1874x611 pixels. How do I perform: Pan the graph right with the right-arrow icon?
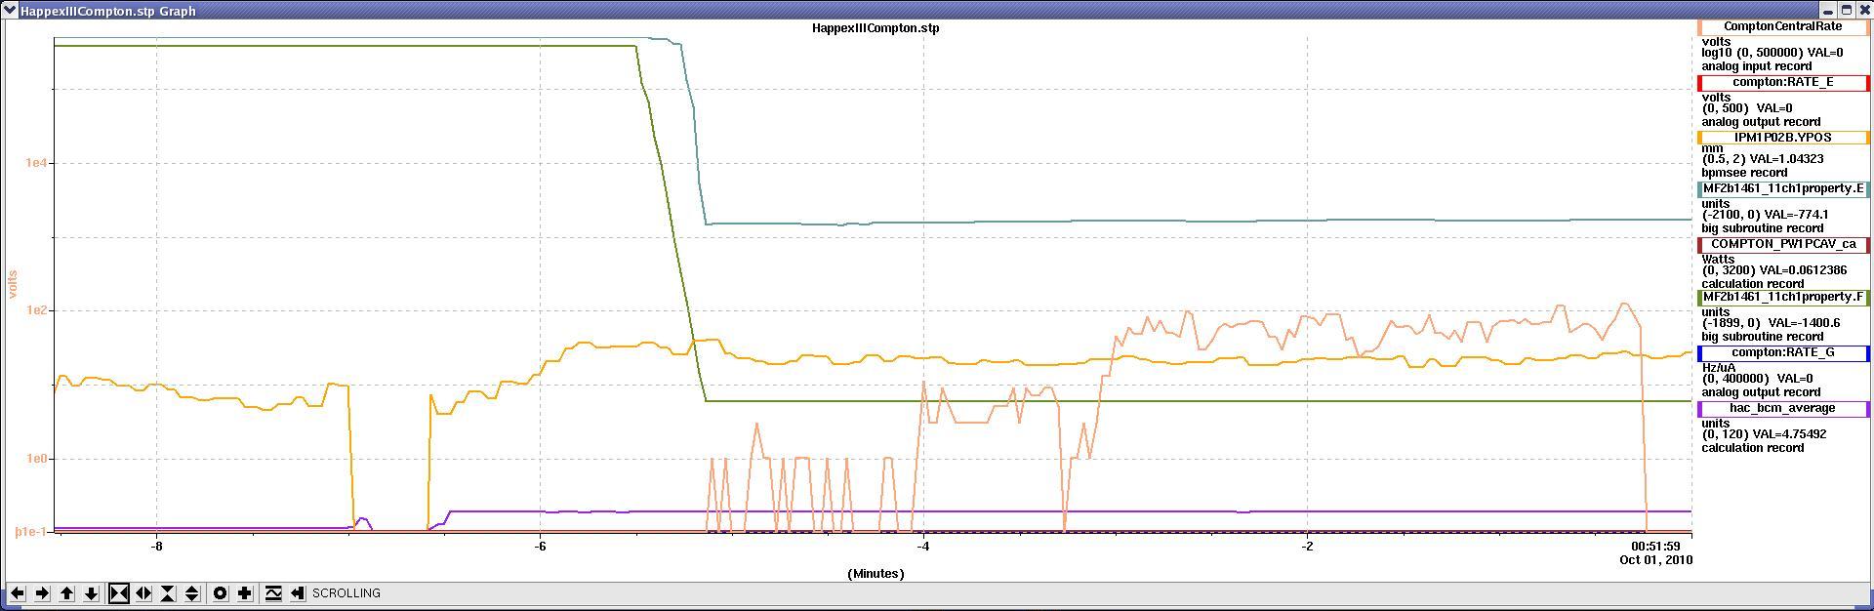tap(42, 593)
